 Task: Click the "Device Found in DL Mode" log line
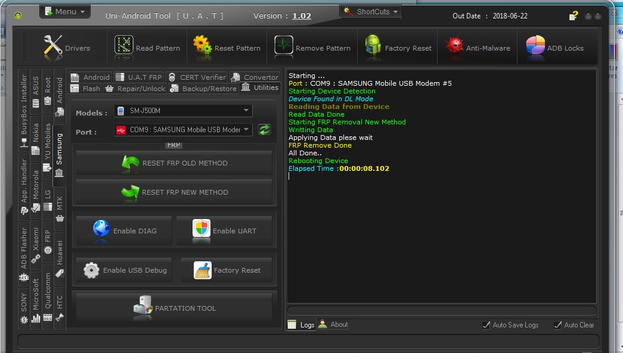(330, 99)
